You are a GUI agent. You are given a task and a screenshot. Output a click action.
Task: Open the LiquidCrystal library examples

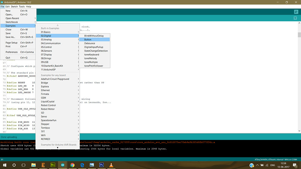point(58,101)
